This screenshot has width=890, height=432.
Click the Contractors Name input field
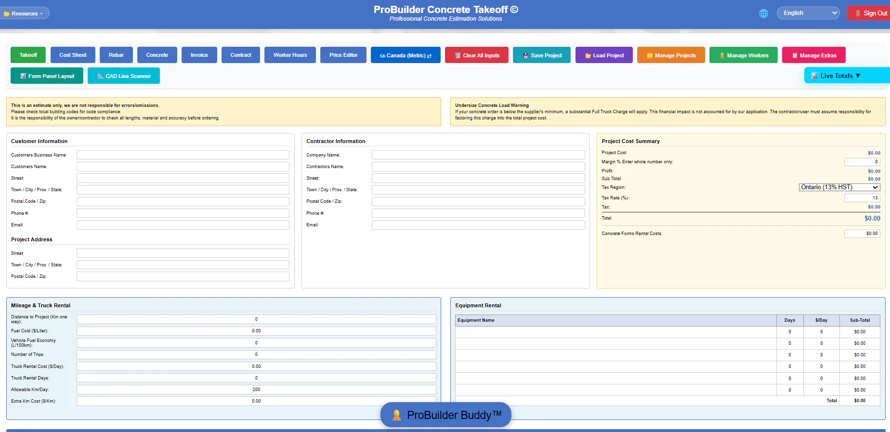pos(478,167)
